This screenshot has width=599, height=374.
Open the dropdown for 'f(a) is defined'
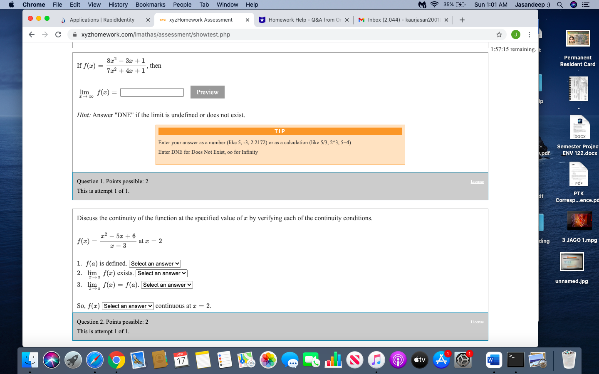coord(155,263)
